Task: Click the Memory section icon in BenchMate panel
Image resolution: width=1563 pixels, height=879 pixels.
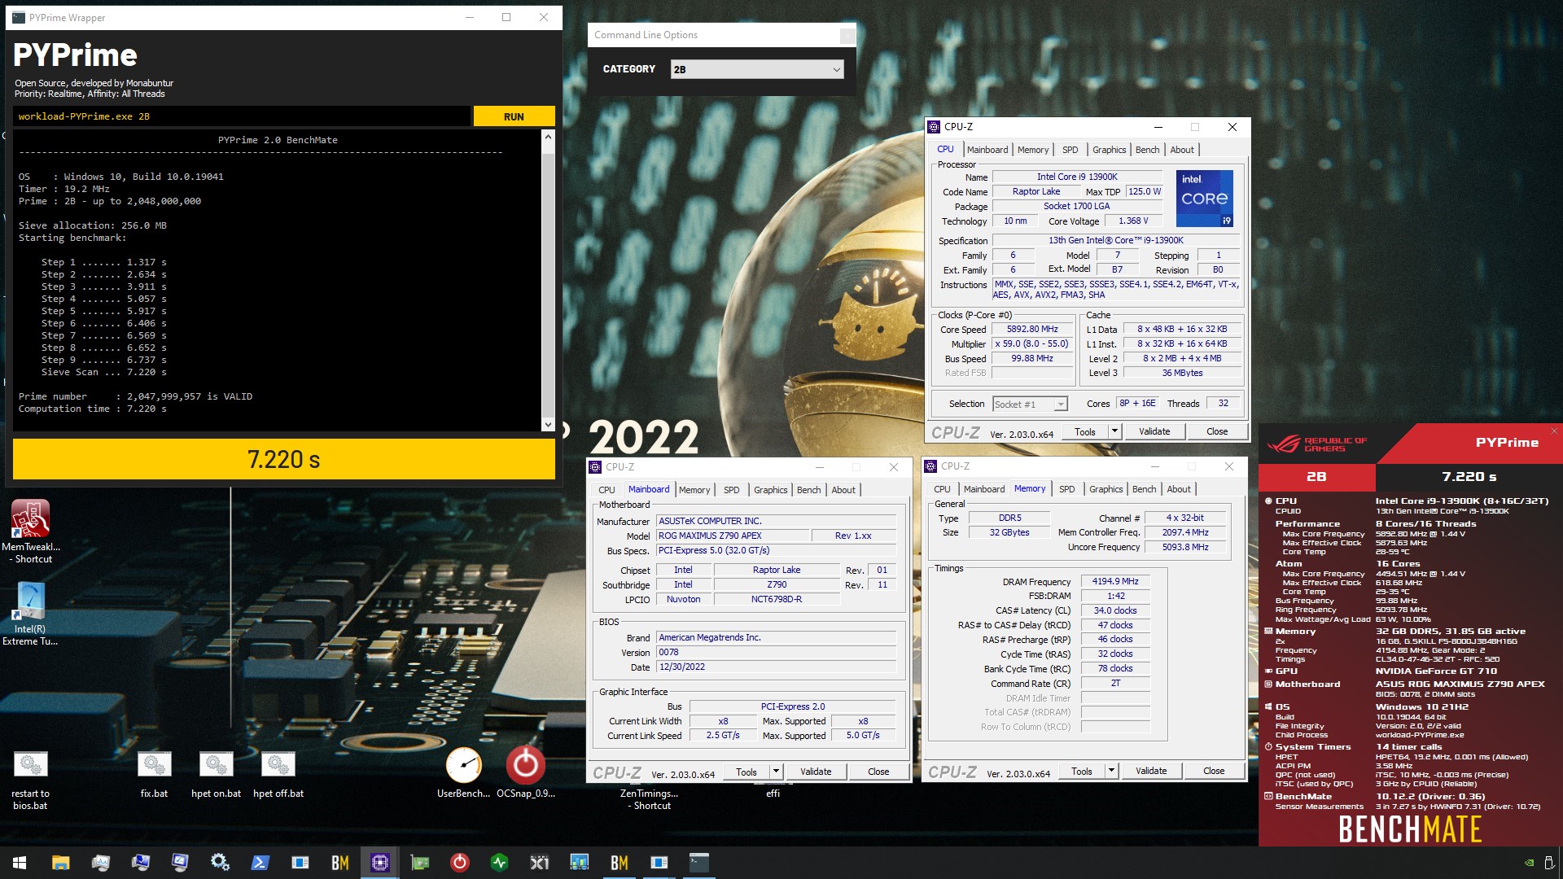Action: (x=1268, y=632)
